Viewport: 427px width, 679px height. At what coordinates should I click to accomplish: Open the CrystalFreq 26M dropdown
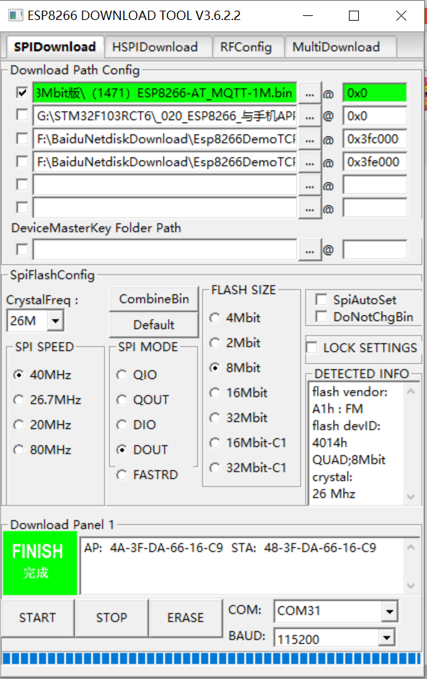coord(55,321)
